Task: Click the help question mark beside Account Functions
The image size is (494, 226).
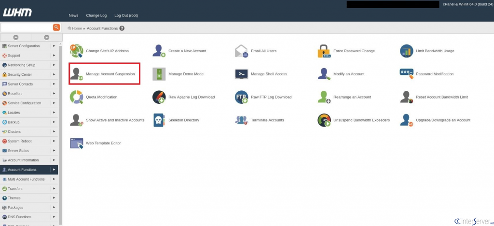Action: 122,28
